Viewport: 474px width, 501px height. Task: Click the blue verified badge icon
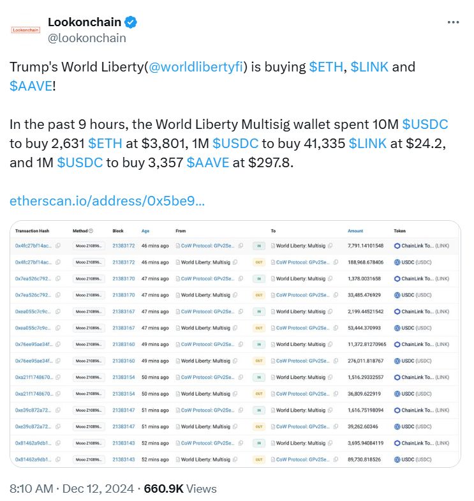point(131,23)
